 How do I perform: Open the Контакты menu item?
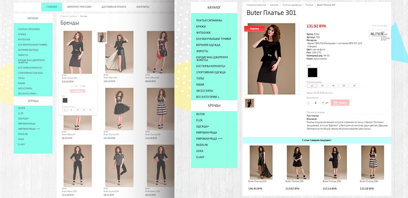pos(143,7)
